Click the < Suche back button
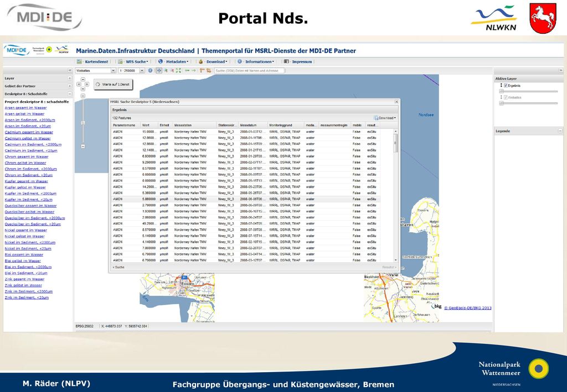The image size is (567, 392). [118, 267]
